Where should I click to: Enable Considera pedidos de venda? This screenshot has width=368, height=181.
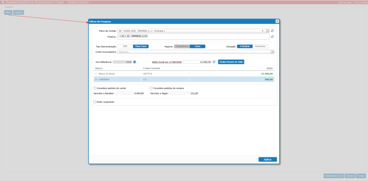tap(95, 88)
